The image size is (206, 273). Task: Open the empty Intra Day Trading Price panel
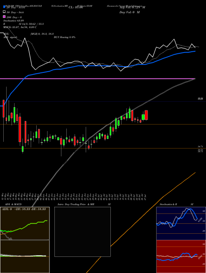tap(82, 232)
